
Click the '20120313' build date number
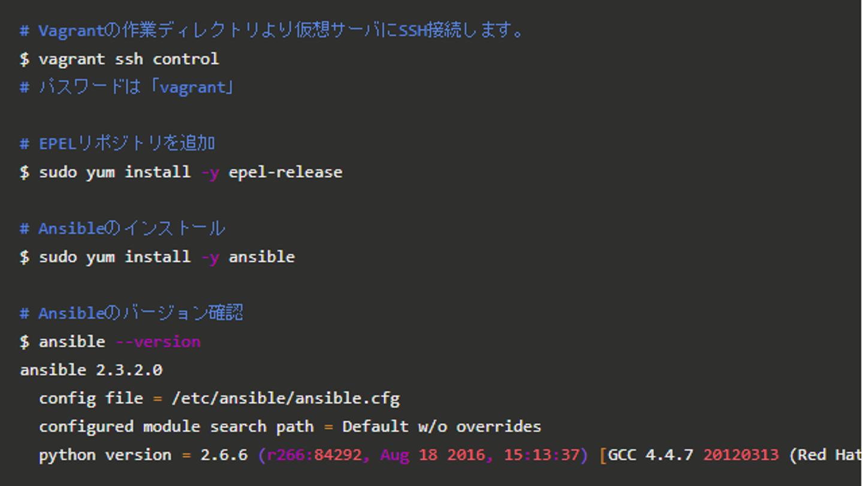coord(741,455)
